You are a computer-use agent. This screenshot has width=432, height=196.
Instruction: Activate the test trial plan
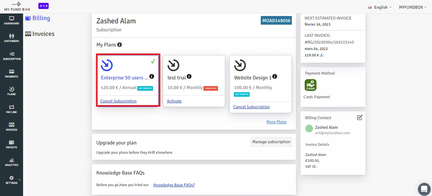tap(174, 101)
